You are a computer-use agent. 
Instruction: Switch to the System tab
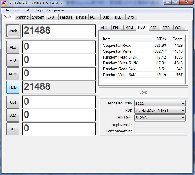(38, 17)
